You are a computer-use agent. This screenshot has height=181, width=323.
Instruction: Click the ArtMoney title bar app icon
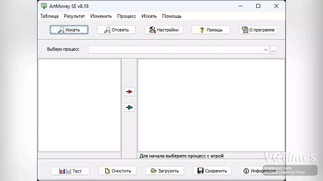44,6
